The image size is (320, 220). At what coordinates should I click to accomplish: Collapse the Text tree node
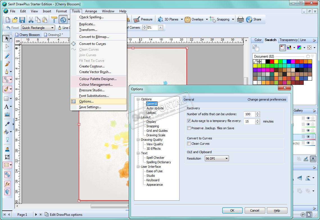coord(138,153)
